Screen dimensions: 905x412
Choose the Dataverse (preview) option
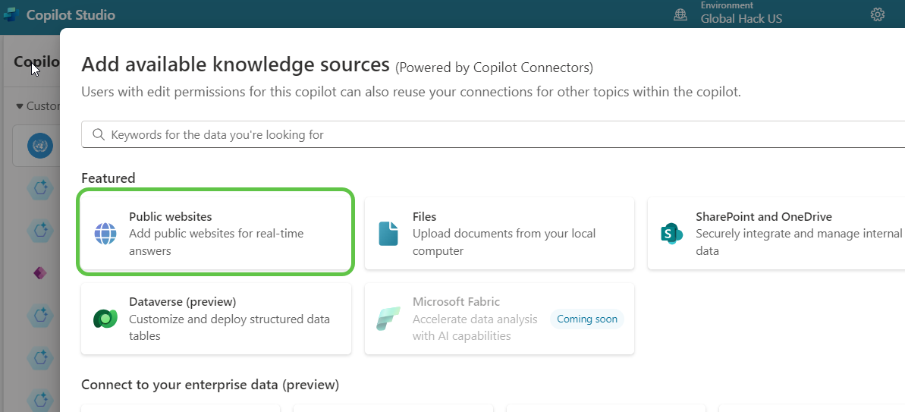pos(215,319)
